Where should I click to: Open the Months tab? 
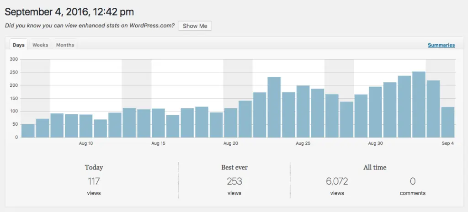[65, 45]
